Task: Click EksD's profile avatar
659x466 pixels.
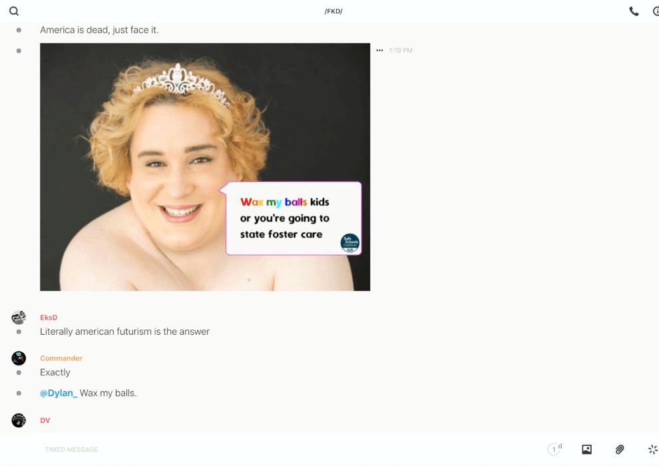Action: [19, 318]
